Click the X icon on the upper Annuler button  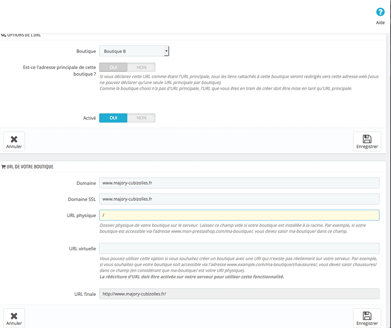(x=14, y=139)
